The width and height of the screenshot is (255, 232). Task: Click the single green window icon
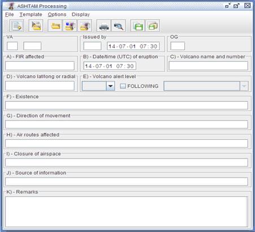tap(138, 25)
